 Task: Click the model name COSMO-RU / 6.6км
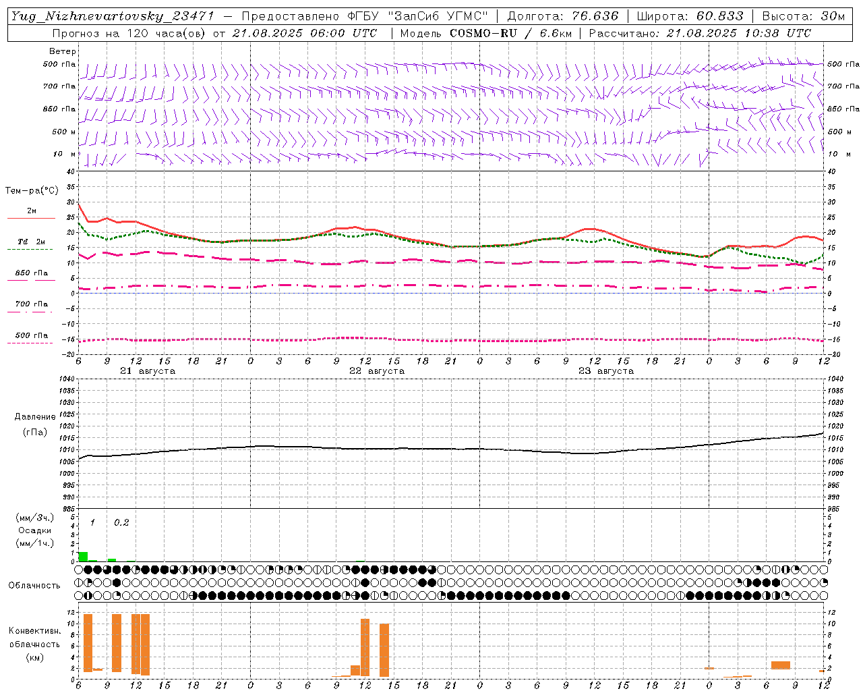[511, 33]
